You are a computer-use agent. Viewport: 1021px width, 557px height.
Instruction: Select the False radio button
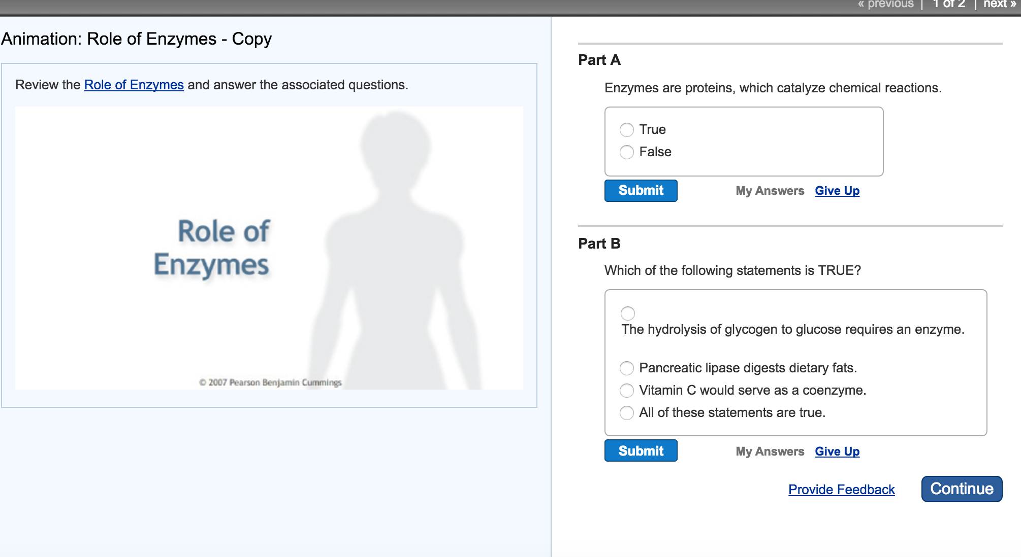[627, 152]
